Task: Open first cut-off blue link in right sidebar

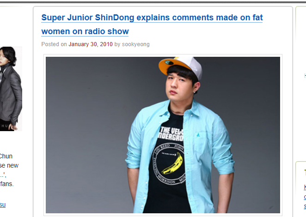Action: click(305, 187)
